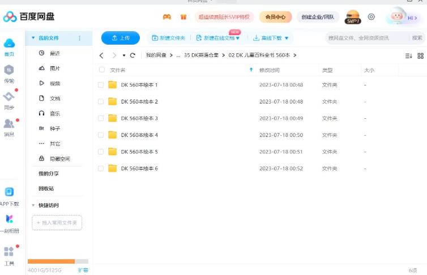
Task: Refresh the current folder listing
Action: 133,55
